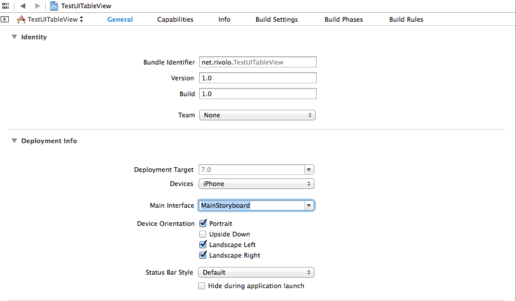Screen dimensions: 516x301
Task: Go forward with the right arrow
Action: pos(38,6)
